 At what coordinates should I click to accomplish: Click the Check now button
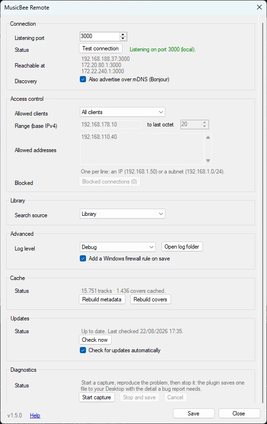[x=95, y=340]
